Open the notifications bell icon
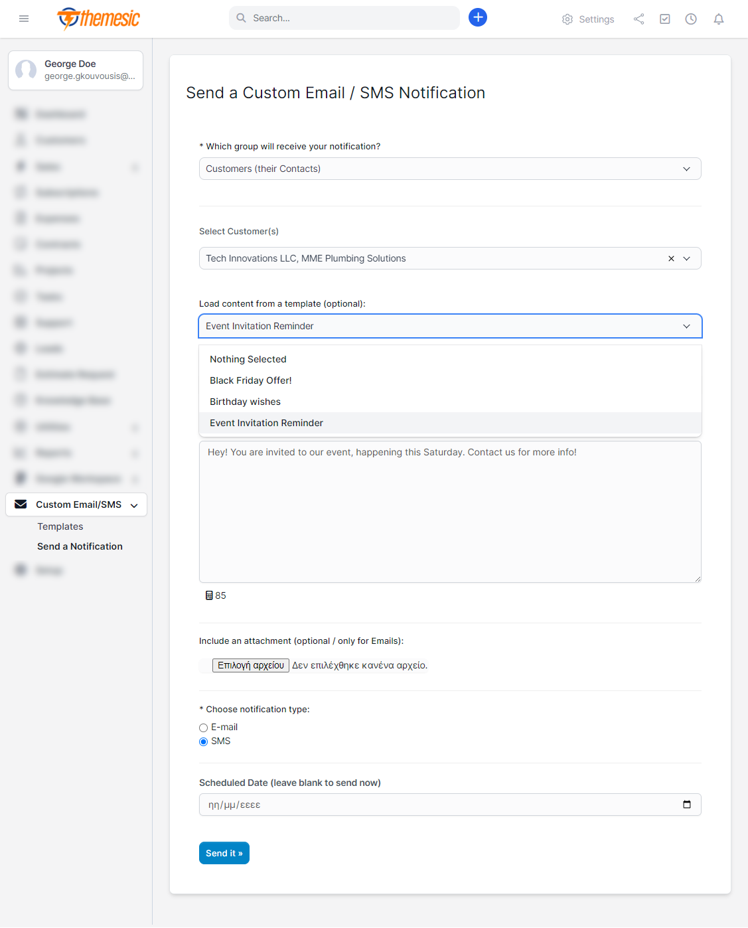The height and width of the screenshot is (928, 748). [x=718, y=19]
